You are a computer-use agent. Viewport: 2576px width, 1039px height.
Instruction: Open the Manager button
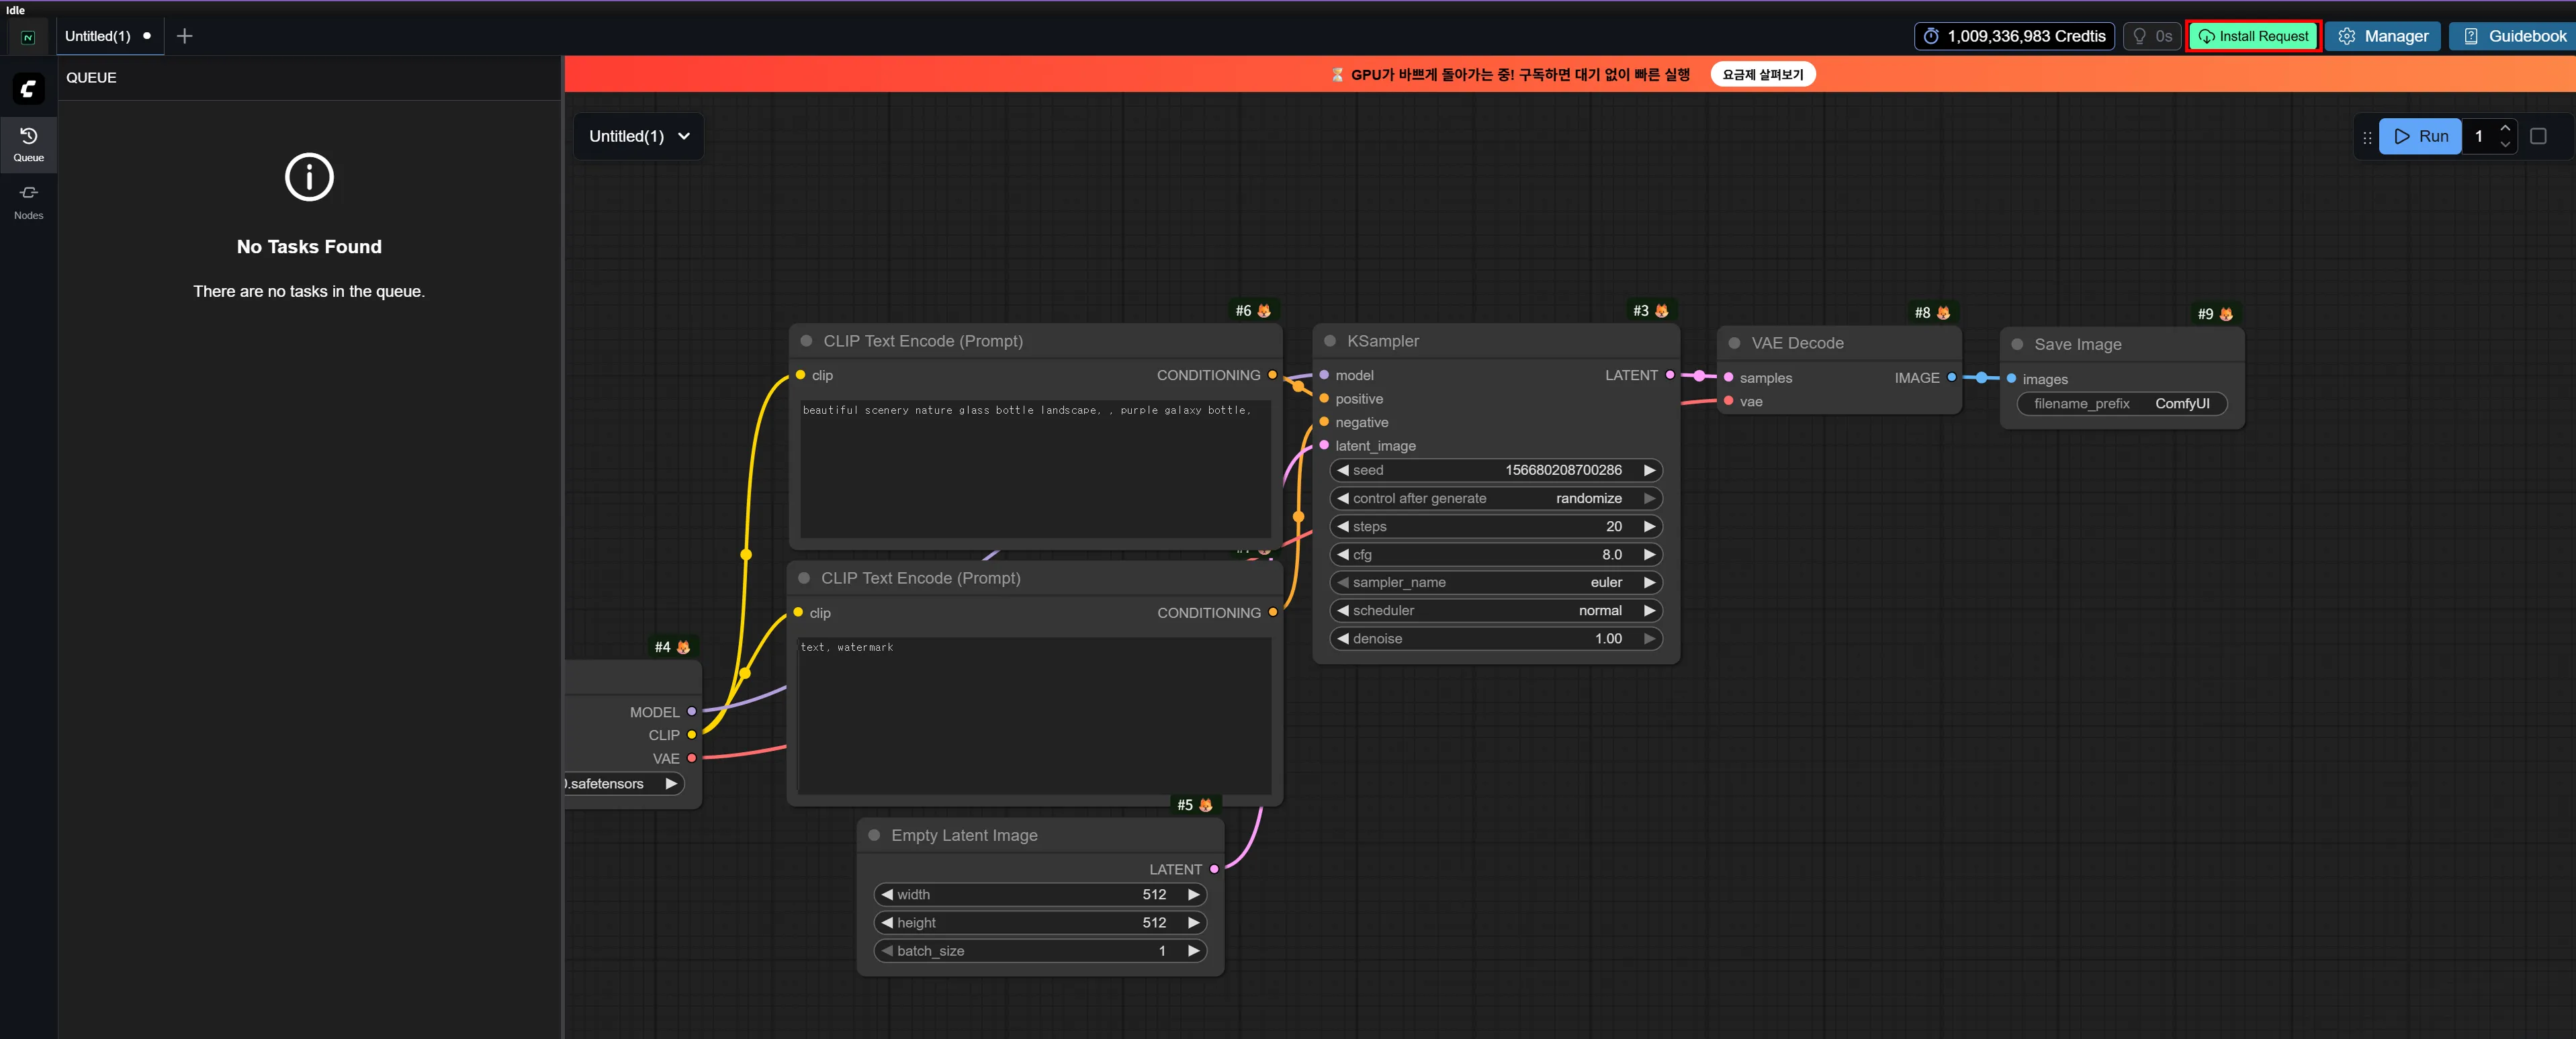point(2383,36)
